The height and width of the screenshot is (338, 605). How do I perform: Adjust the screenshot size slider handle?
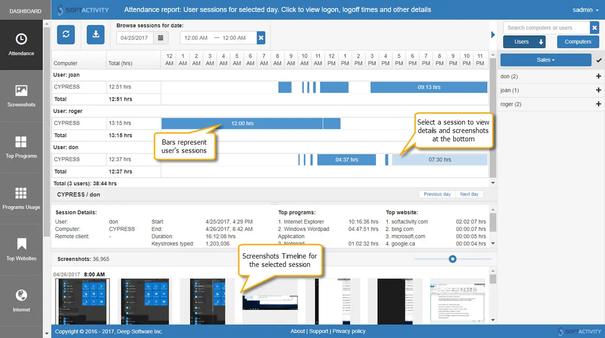452,259
